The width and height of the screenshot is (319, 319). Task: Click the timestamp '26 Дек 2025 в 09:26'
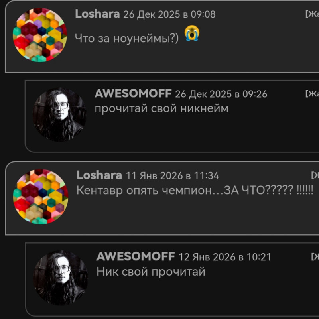[221, 94]
